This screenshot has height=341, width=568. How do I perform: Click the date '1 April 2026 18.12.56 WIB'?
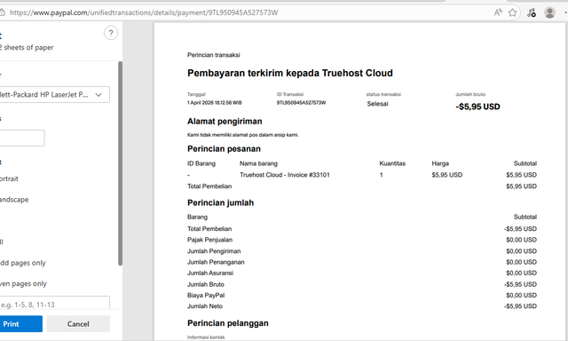click(215, 102)
